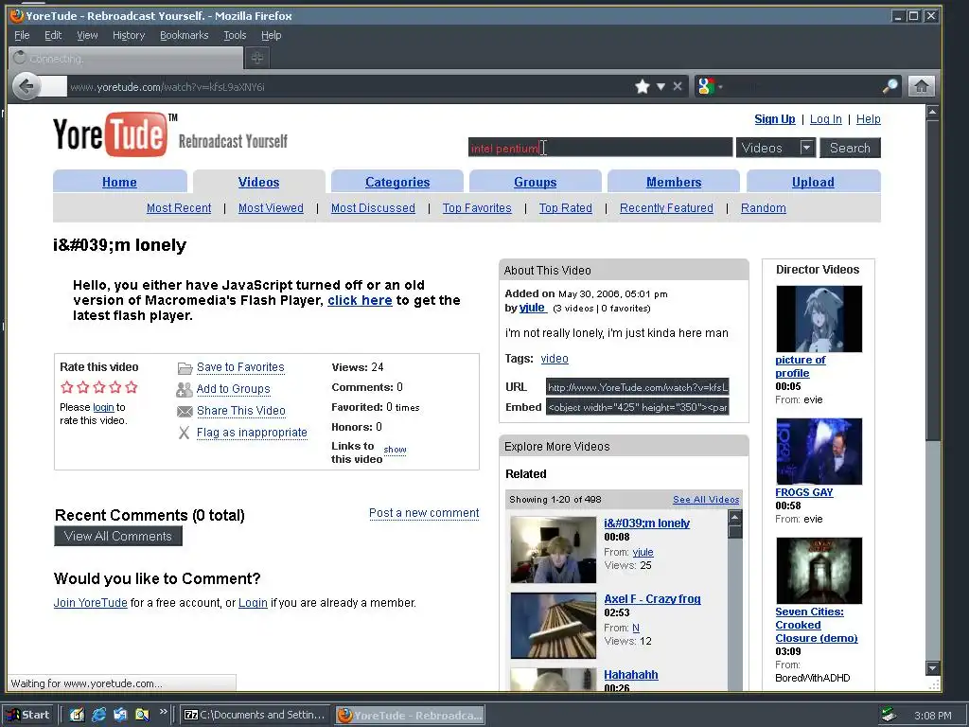Click the magnifier icon in browser search box
This screenshot has width=969, height=727.
point(890,86)
